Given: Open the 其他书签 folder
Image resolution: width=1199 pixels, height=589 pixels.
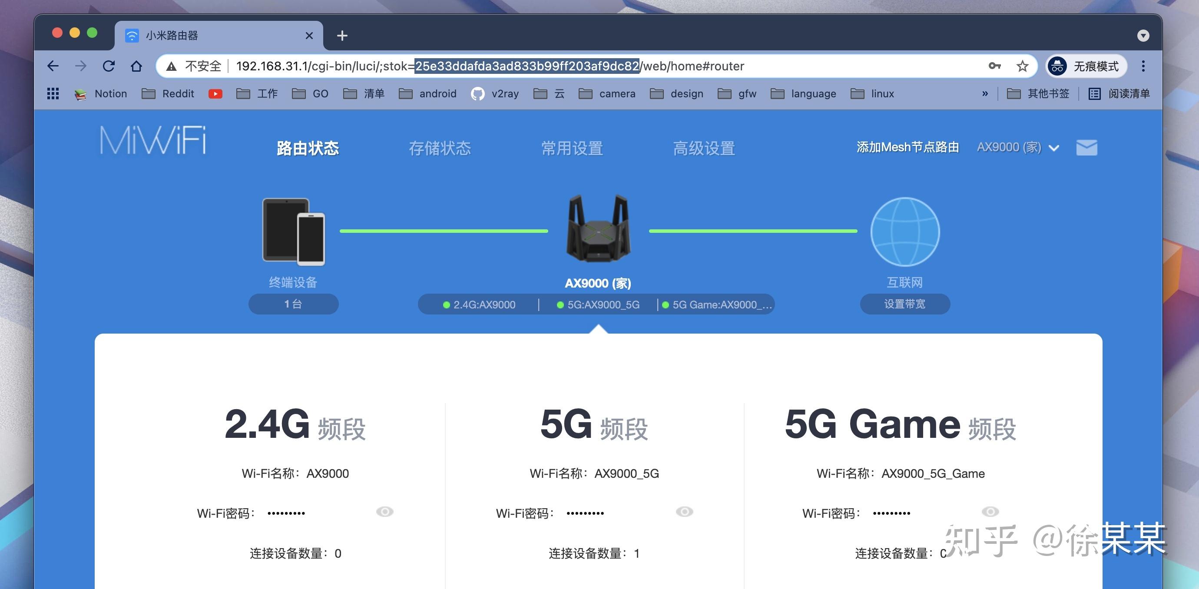Looking at the screenshot, I should point(1038,93).
